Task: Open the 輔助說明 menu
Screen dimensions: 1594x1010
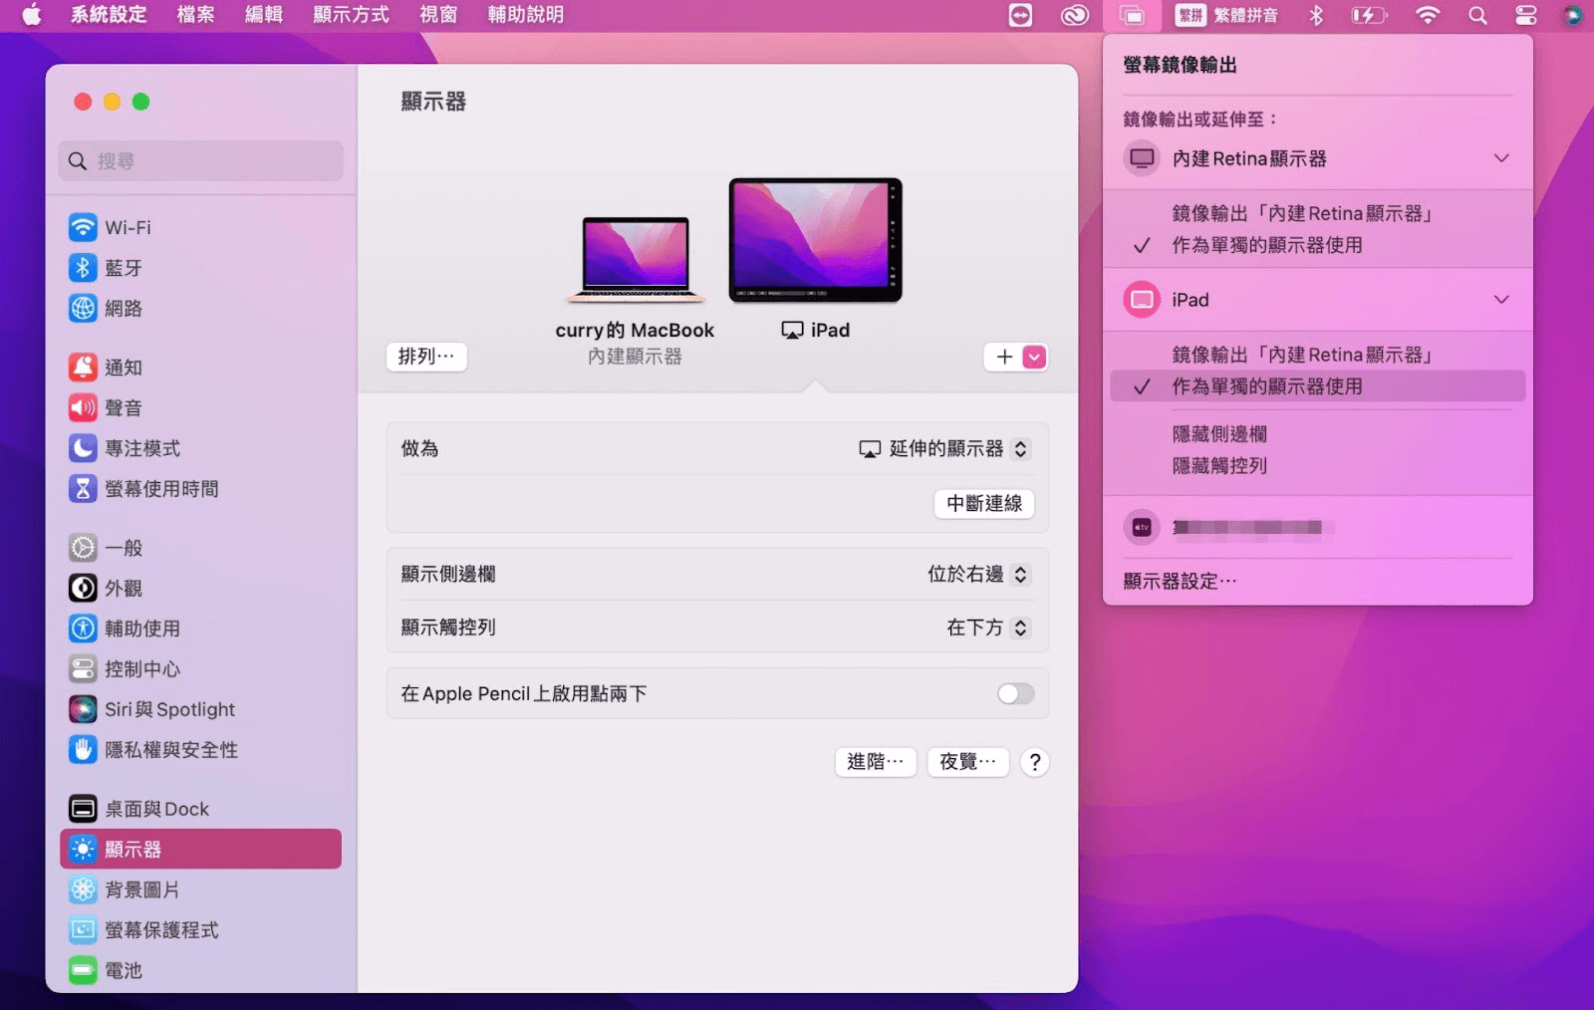Action: pos(526,15)
